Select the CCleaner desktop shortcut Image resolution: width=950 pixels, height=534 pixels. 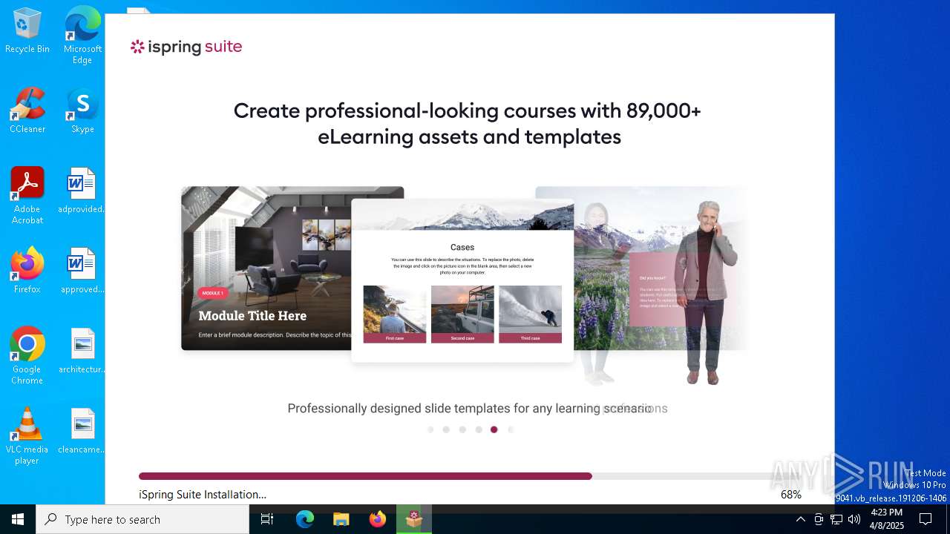27,111
